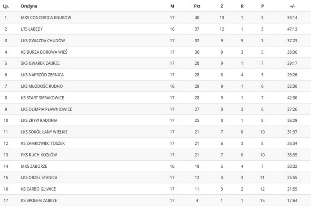The image size is (313, 208).
Task: Open KS Start Sierakowice team page
Action: 43,98
